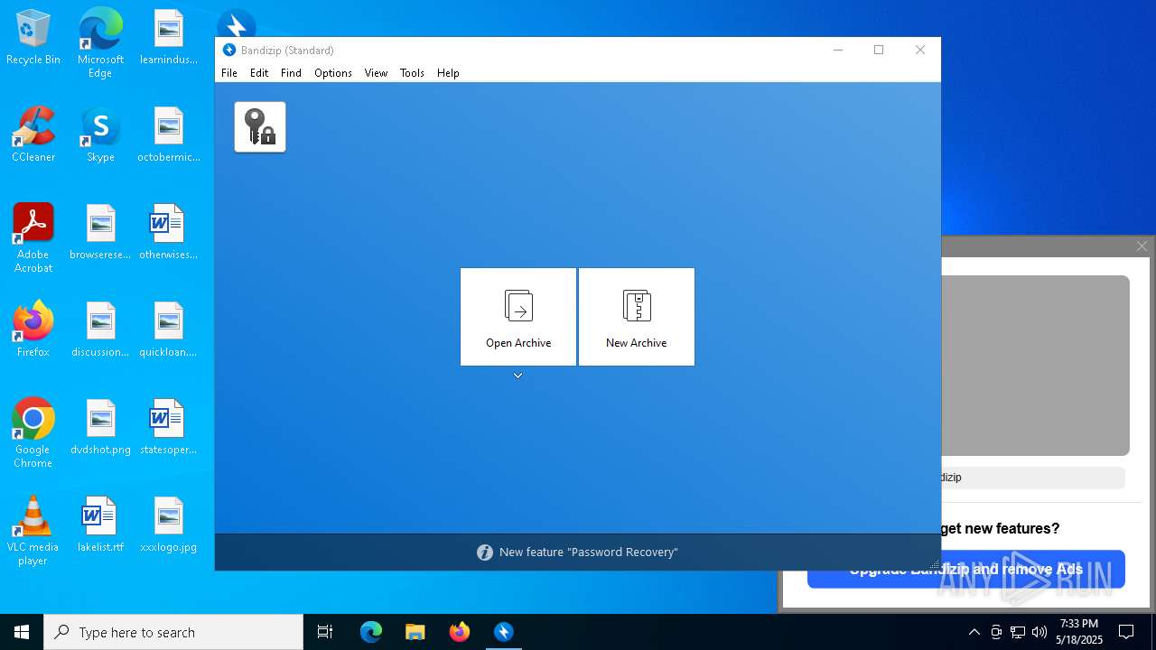Select octobermic image file on desktop
The image size is (1156, 650).
tap(169, 135)
